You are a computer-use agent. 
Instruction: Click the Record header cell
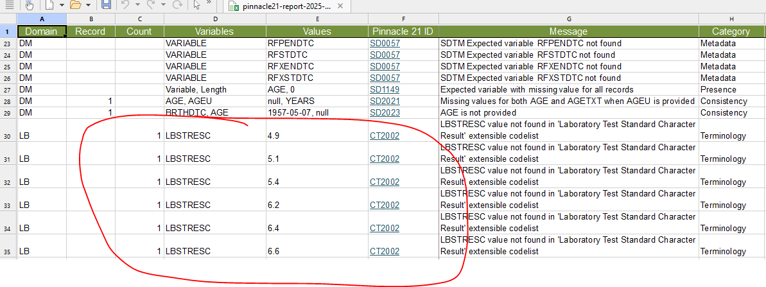click(91, 31)
